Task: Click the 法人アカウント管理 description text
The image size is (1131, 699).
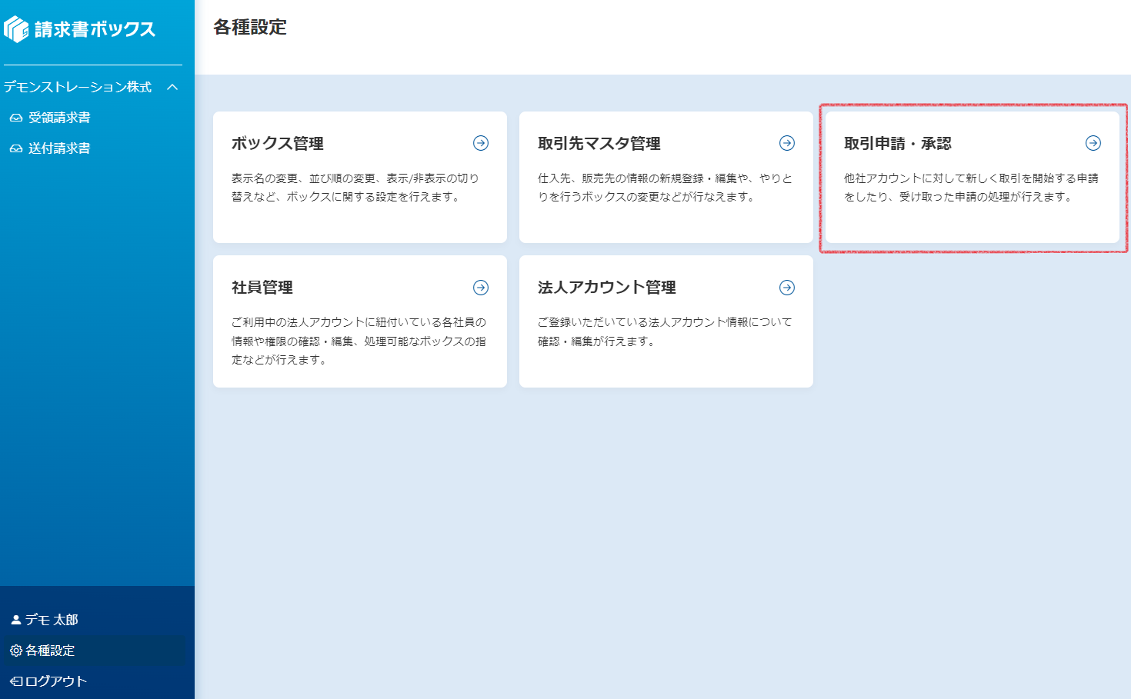Action: pos(665,331)
